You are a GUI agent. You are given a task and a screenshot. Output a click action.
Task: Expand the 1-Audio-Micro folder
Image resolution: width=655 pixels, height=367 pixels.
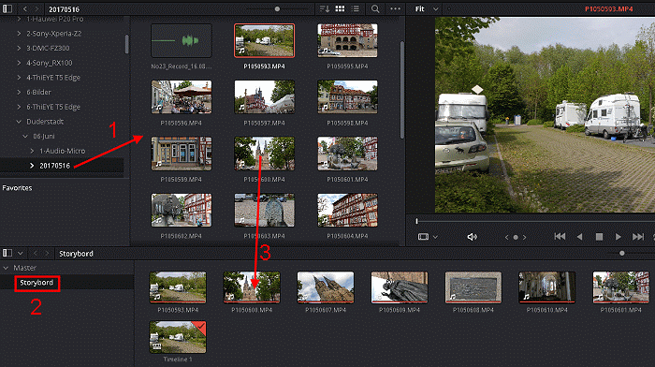pyautogui.click(x=32, y=151)
